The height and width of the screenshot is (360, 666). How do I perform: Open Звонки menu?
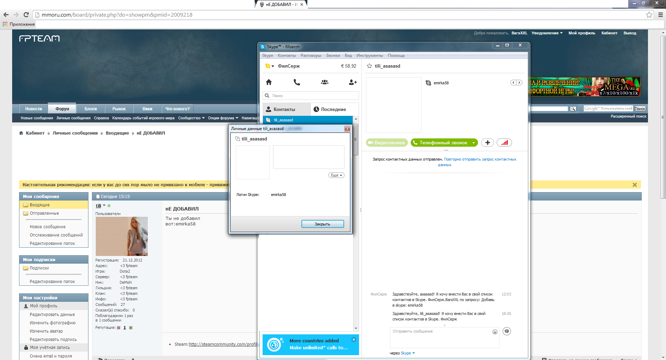pos(333,55)
